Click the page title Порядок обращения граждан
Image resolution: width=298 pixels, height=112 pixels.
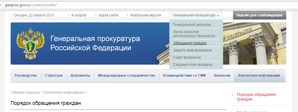(x=46, y=103)
